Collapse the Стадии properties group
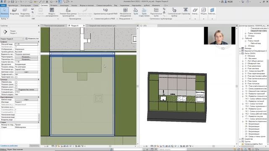Image resolution: width=269 pixels, height=151 pixels. (38, 122)
